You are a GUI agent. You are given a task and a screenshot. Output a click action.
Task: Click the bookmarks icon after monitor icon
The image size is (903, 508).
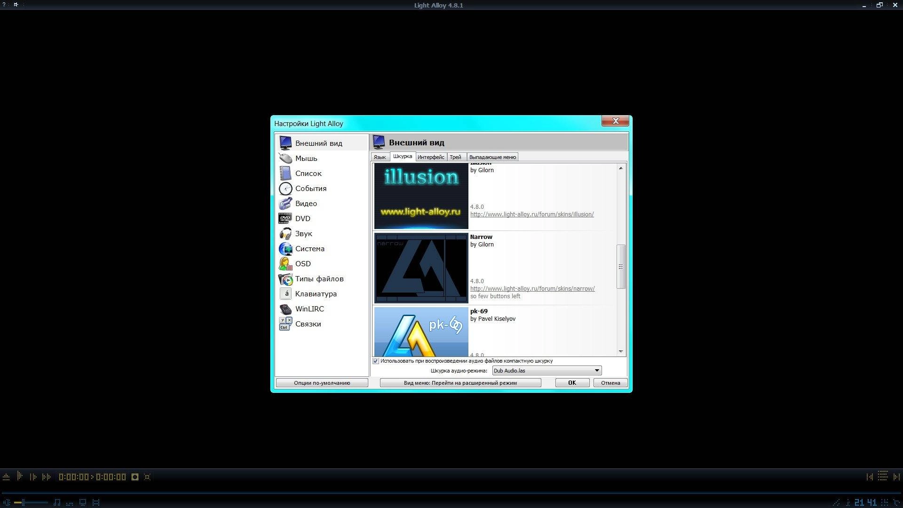(x=96, y=502)
